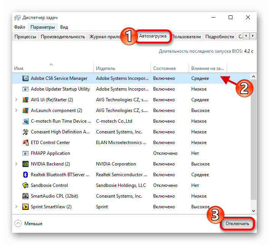Switch to the Пользователи tab
This screenshot has height=245, width=269.
coord(186,37)
